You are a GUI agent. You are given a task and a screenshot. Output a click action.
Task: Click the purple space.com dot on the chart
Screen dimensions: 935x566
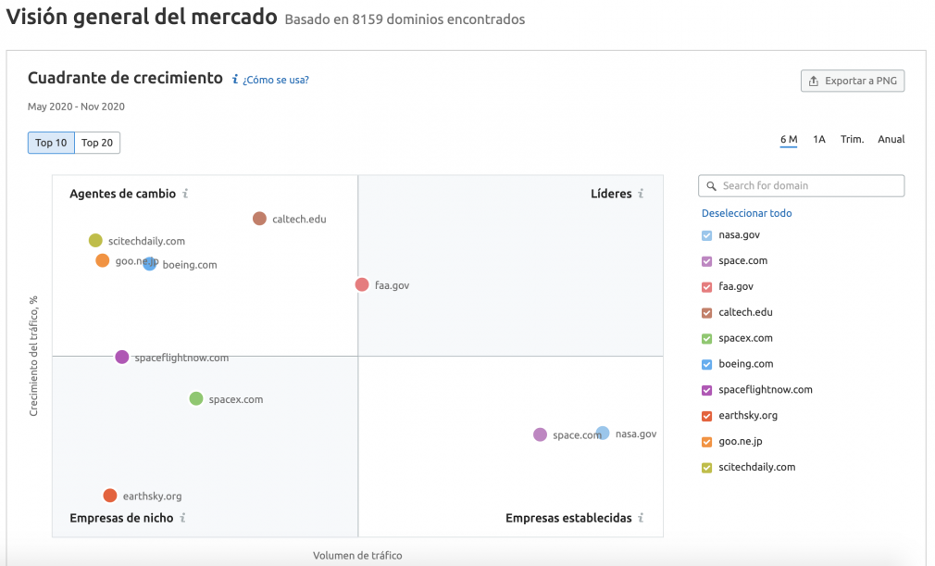coord(540,434)
